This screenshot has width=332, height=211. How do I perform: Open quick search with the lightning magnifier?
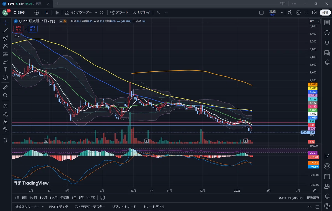tap(290, 12)
